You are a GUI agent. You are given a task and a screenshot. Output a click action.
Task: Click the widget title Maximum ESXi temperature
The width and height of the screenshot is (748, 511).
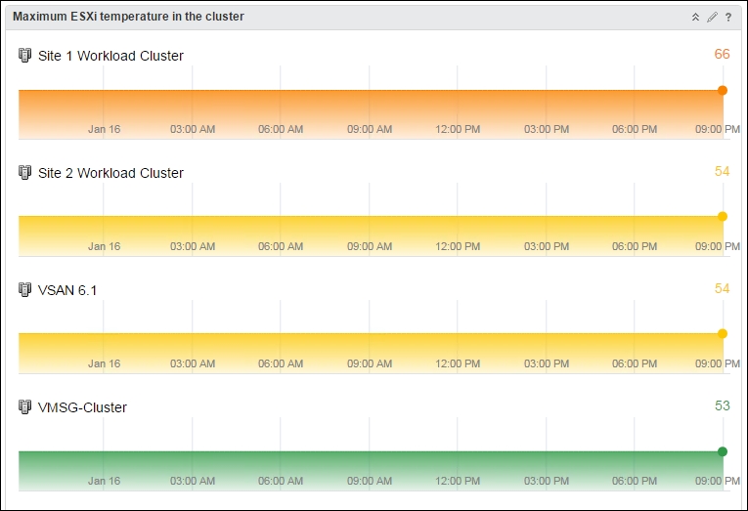(x=128, y=17)
